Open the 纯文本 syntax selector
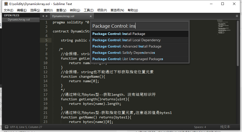Viewport: 242px width, 132px height. (225, 127)
